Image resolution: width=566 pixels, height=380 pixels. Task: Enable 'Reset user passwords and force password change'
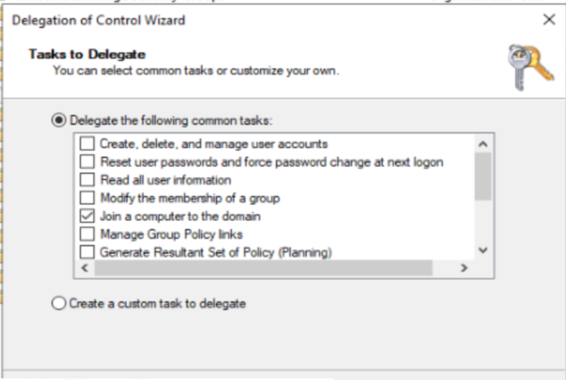87,162
